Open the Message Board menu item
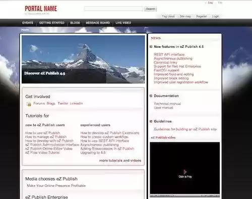Image resolution: width=252 pixels, height=199 pixels. pyautogui.click(x=98, y=23)
